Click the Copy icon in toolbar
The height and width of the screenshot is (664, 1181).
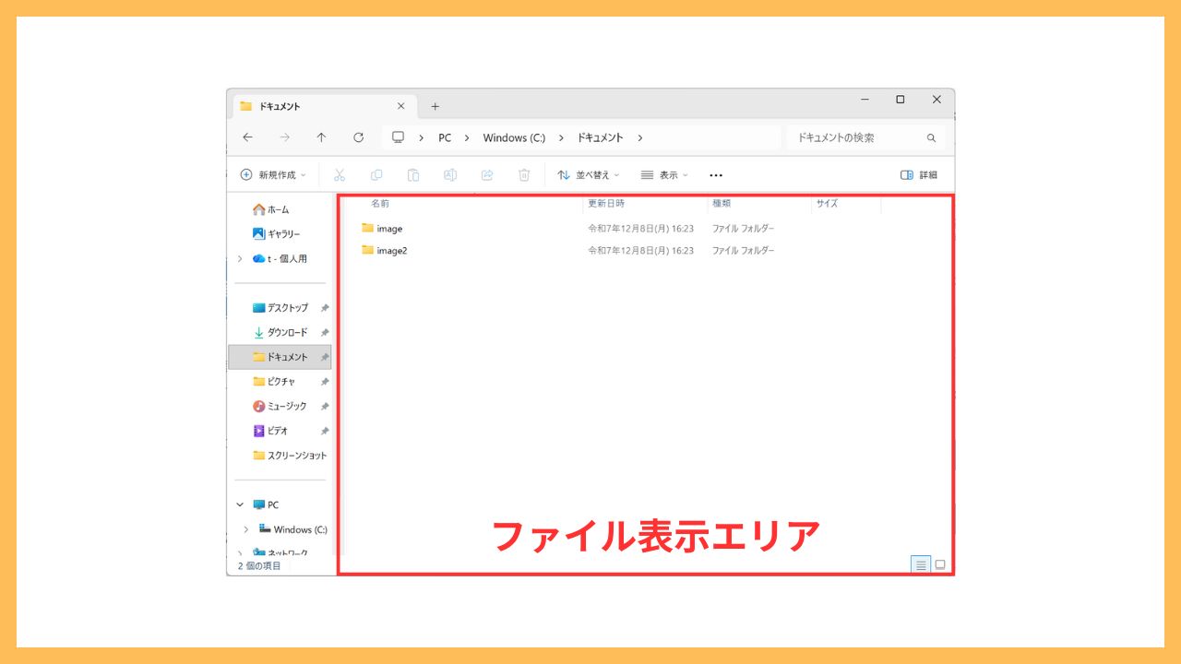(376, 174)
